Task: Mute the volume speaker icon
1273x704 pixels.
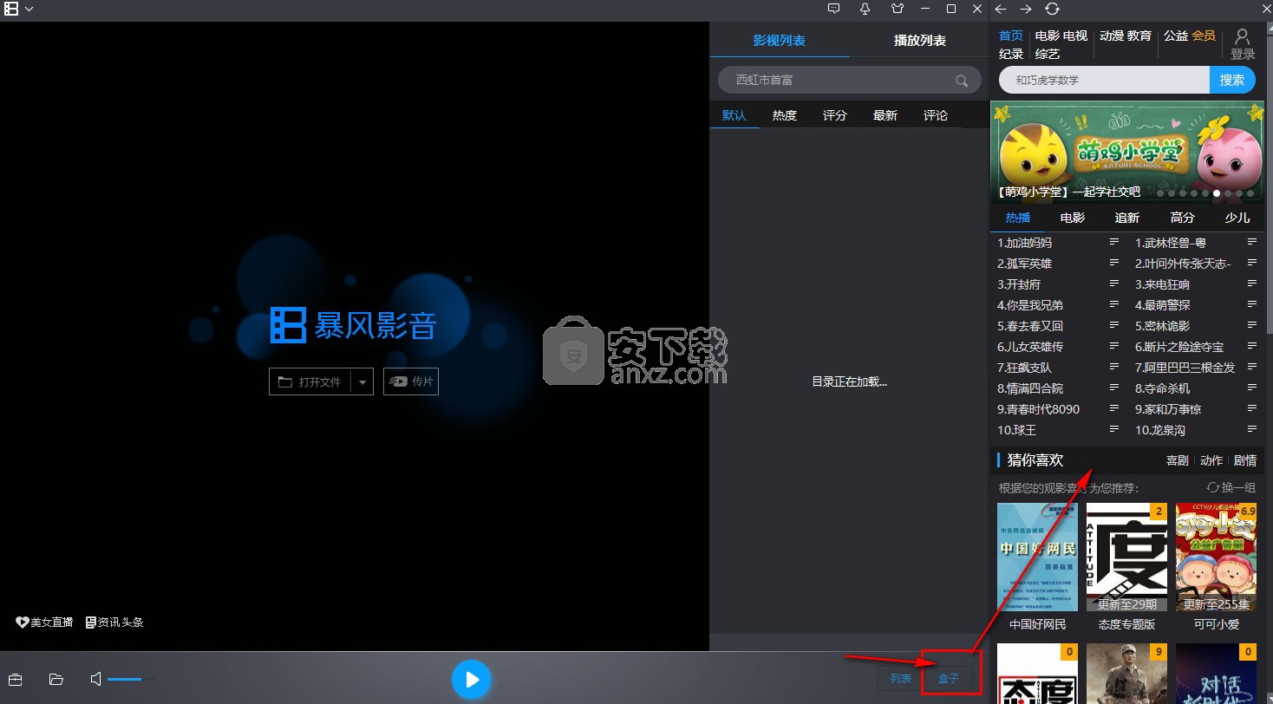Action: (x=96, y=679)
